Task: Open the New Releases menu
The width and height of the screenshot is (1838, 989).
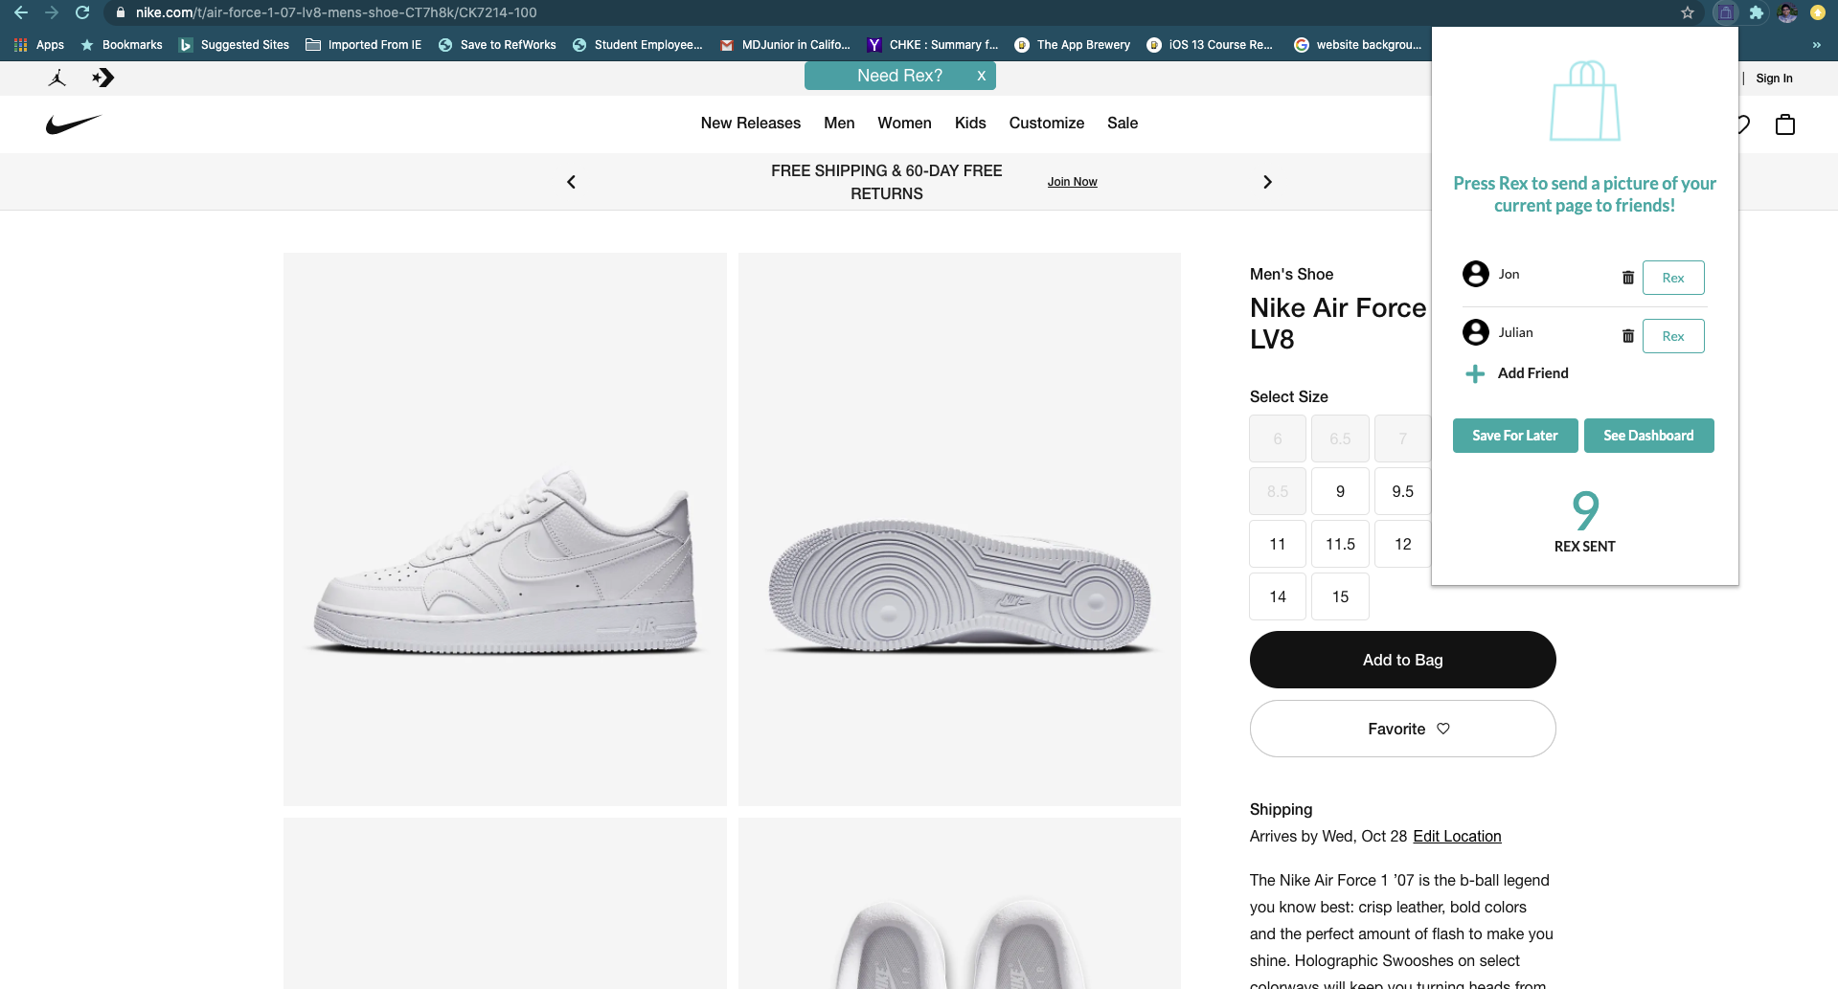Action: coord(751,123)
